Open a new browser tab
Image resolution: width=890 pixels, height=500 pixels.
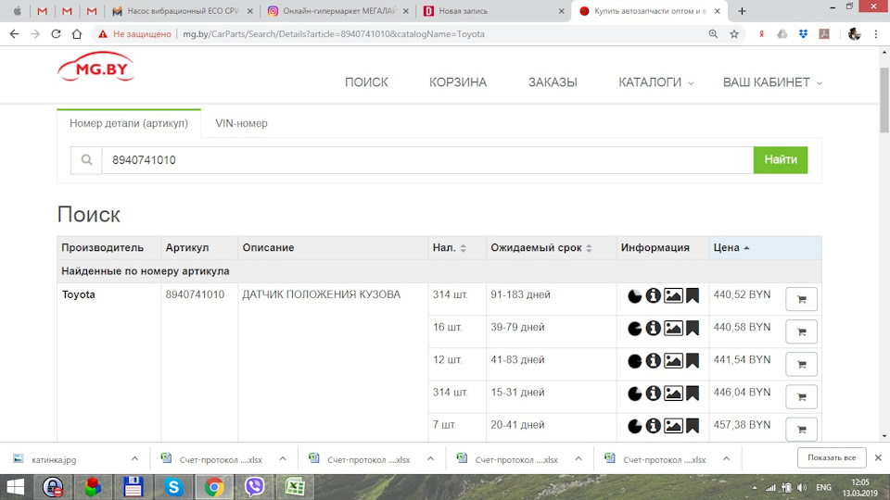click(742, 11)
